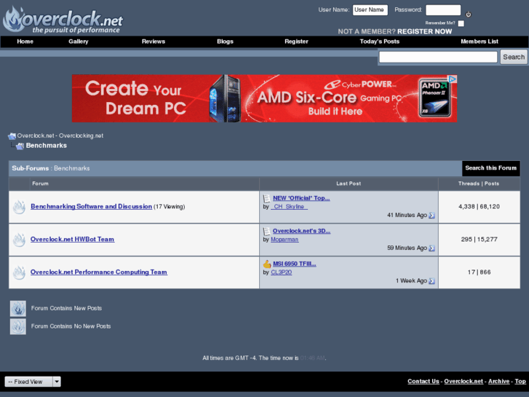Open the Blogs menu item
The width and height of the screenshot is (529, 397).
click(225, 42)
